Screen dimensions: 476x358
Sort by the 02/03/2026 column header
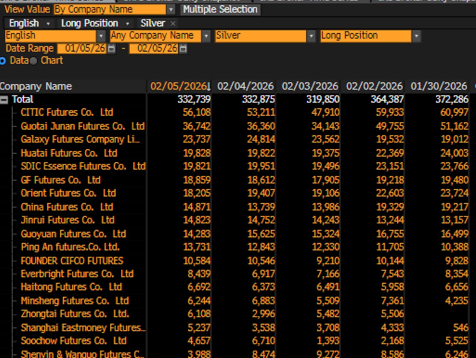(x=308, y=86)
